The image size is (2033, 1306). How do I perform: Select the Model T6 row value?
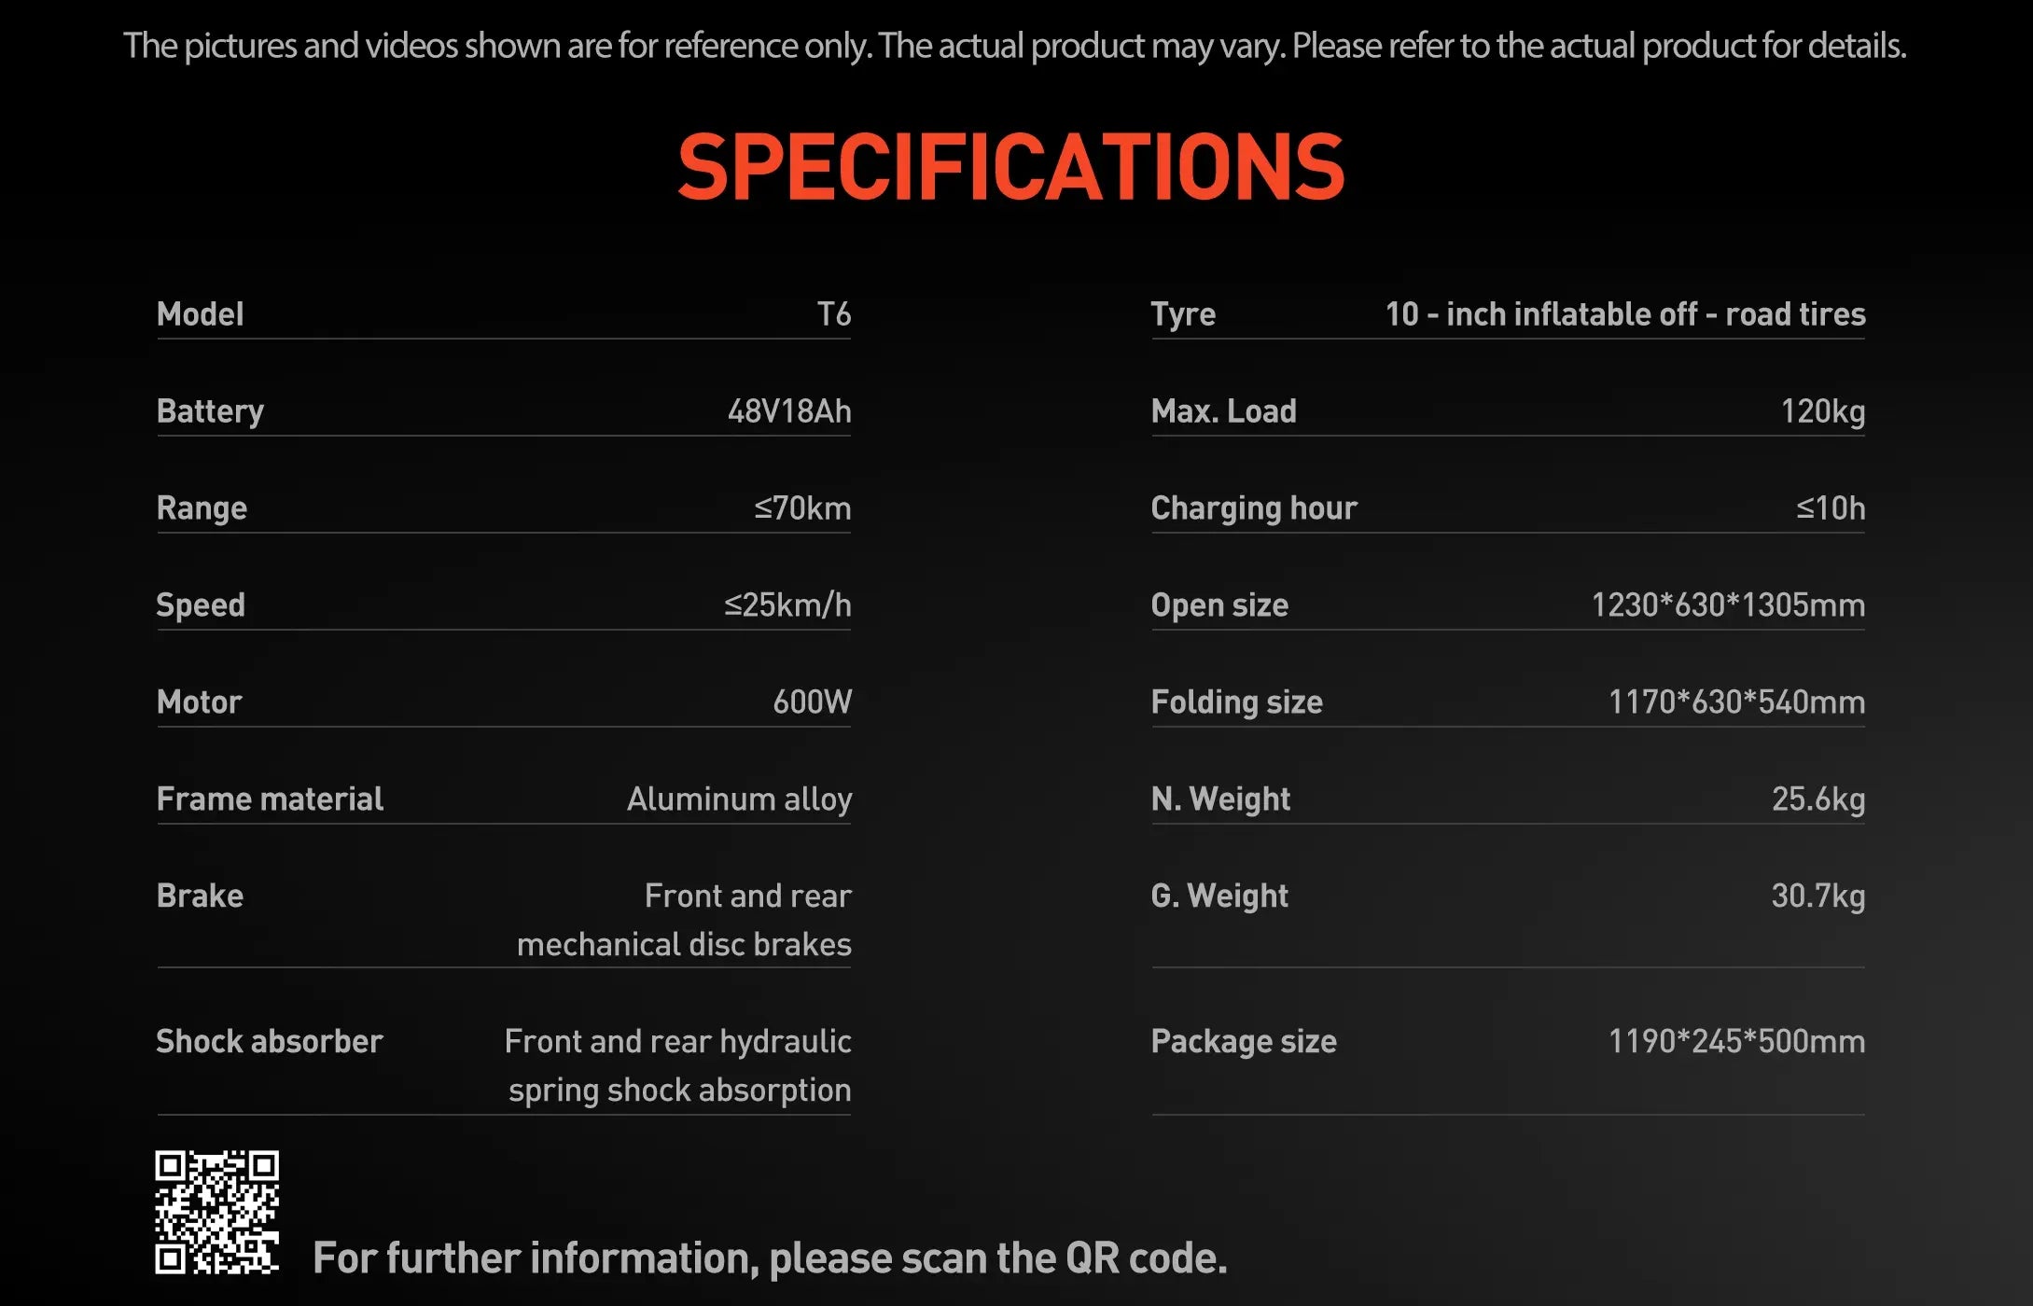click(834, 314)
